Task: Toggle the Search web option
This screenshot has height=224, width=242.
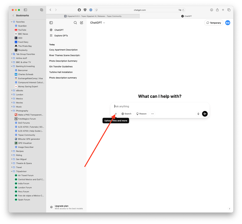Action: tap(126, 114)
